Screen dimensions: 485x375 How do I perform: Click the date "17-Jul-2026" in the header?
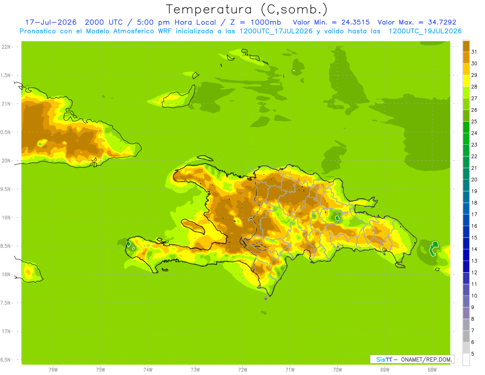[x=51, y=22]
